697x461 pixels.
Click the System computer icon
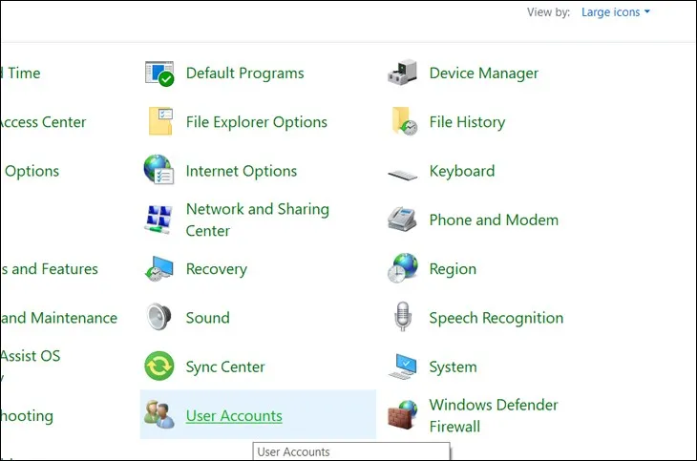403,367
